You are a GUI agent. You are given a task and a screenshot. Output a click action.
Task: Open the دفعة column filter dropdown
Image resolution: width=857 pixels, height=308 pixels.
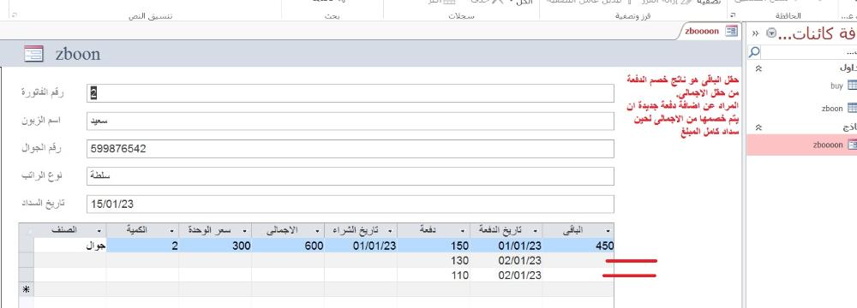pyautogui.click(x=463, y=231)
